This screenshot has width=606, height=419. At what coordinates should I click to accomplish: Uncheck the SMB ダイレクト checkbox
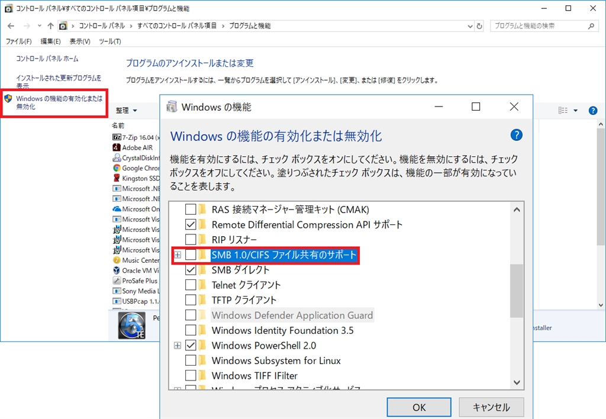(191, 270)
